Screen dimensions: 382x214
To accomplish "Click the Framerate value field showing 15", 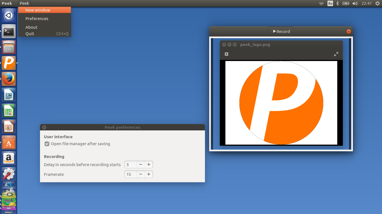I will (x=131, y=174).
